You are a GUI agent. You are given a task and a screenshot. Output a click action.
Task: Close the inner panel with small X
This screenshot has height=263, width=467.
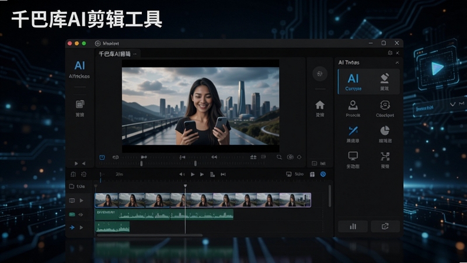click(x=398, y=53)
